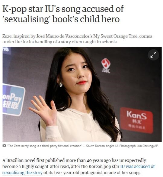
Task: Click the pearl earring in the photo
Action: pyautogui.click(x=61, y=84)
